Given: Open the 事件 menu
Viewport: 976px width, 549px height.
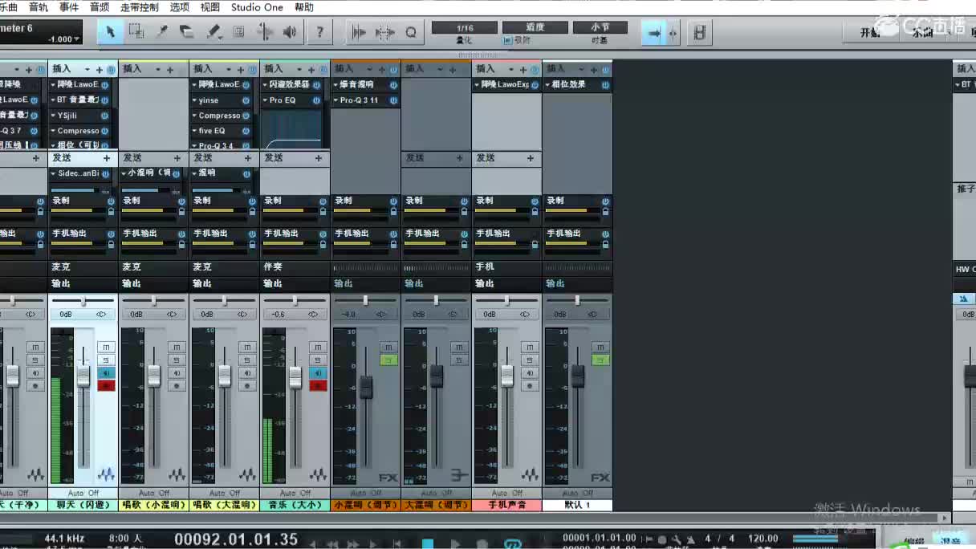Looking at the screenshot, I should (x=69, y=7).
